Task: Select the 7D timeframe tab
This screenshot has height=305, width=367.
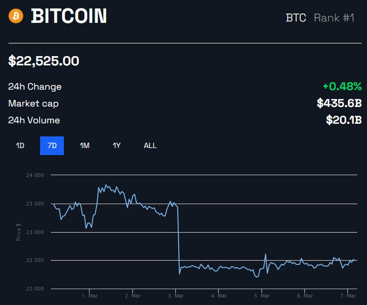Action: point(52,146)
